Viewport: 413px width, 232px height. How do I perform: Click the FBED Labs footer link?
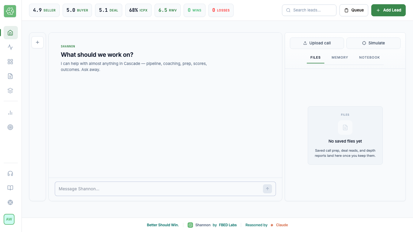pos(228,225)
